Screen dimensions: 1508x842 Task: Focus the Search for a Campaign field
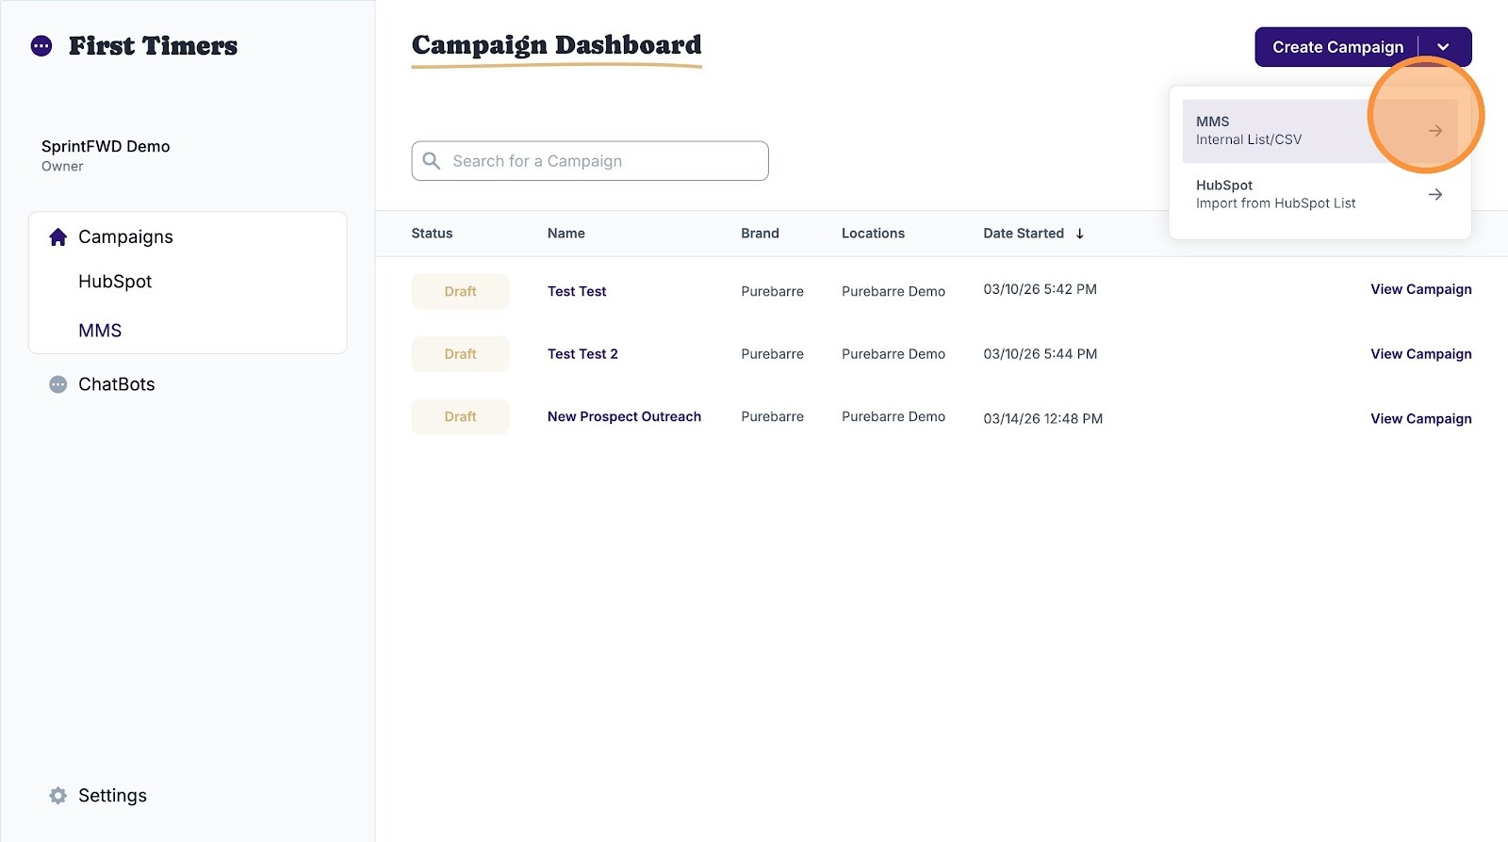pos(590,161)
